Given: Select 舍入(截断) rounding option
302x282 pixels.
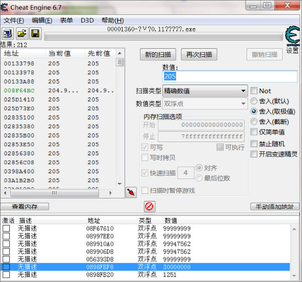Looking at the screenshot, I should (254, 121).
